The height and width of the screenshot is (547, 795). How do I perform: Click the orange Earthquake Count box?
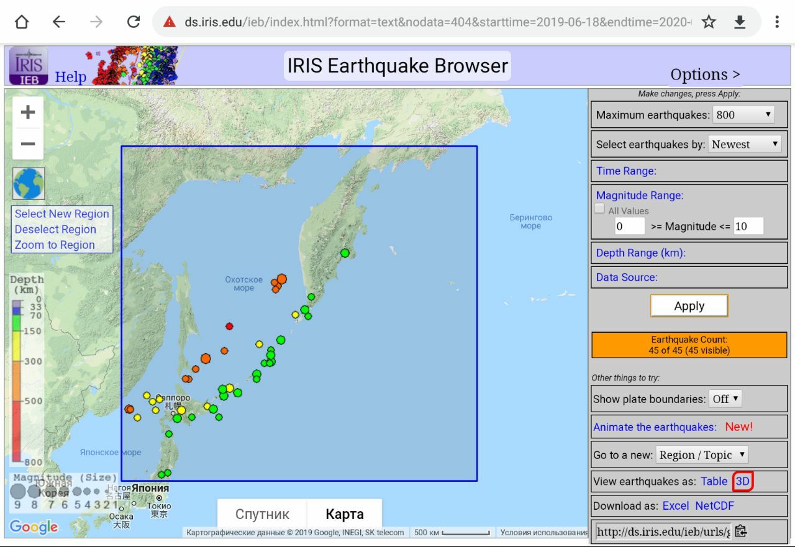pos(689,345)
